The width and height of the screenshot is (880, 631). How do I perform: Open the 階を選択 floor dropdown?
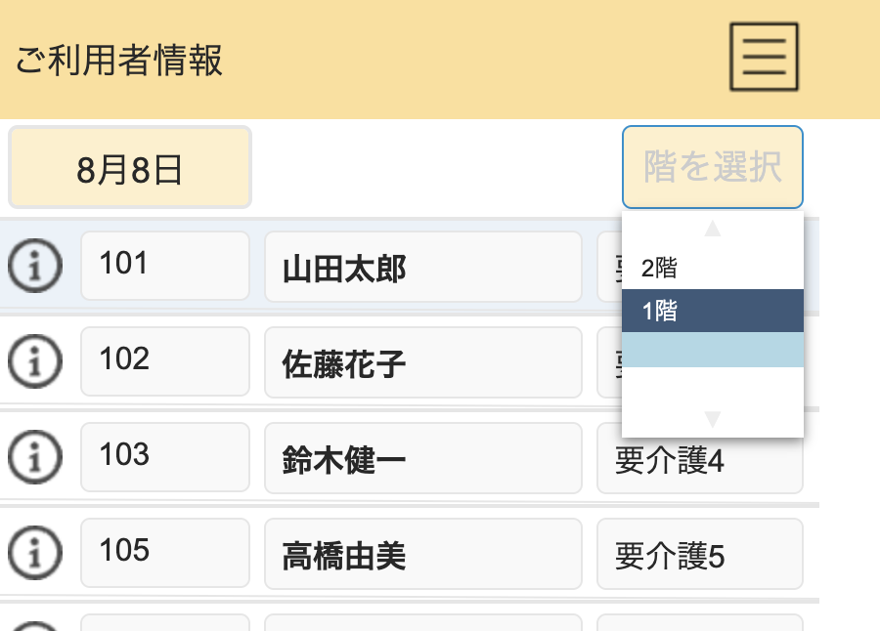[x=712, y=167]
